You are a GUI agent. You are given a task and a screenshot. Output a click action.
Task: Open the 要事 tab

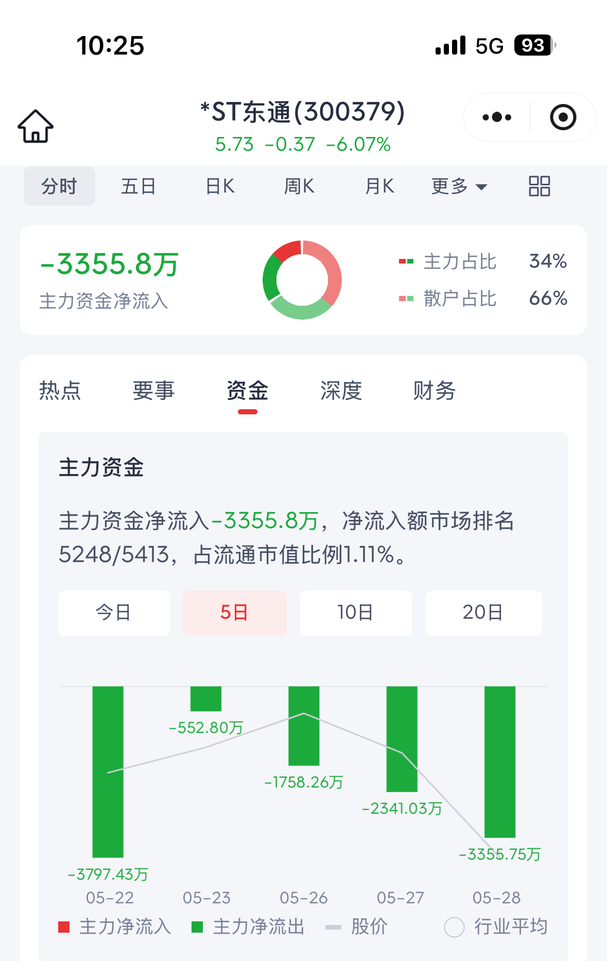[153, 391]
